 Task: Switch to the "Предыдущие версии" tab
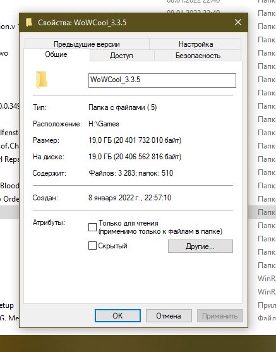coord(87,44)
